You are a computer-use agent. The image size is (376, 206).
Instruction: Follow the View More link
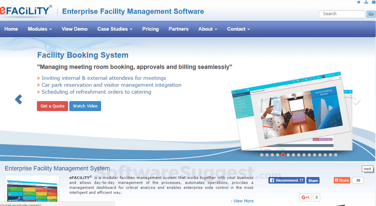243,201
